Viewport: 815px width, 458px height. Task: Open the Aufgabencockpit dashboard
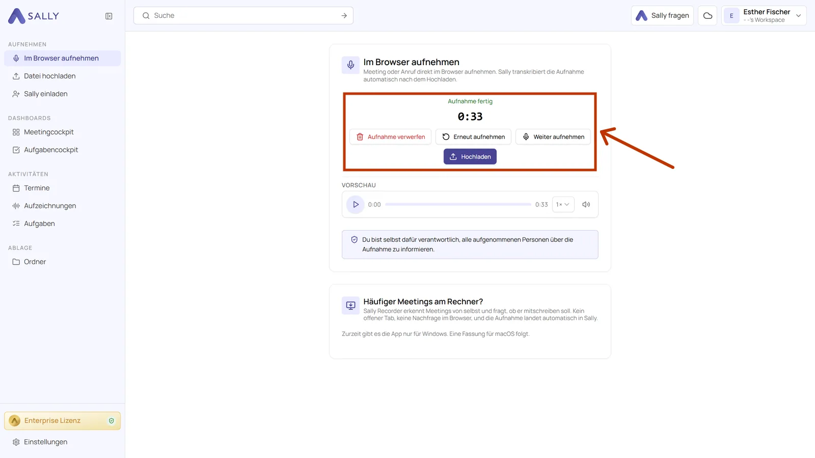62,150
